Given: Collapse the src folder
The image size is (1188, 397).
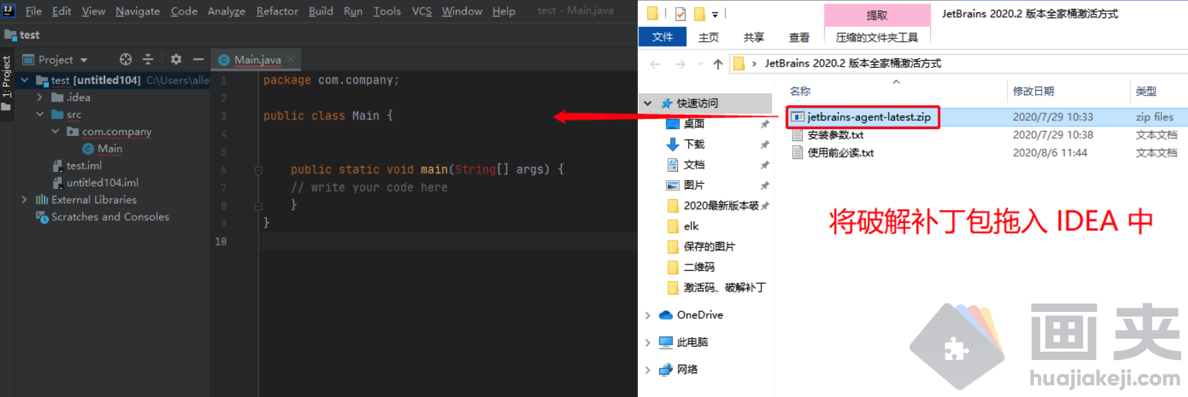Looking at the screenshot, I should [x=40, y=115].
